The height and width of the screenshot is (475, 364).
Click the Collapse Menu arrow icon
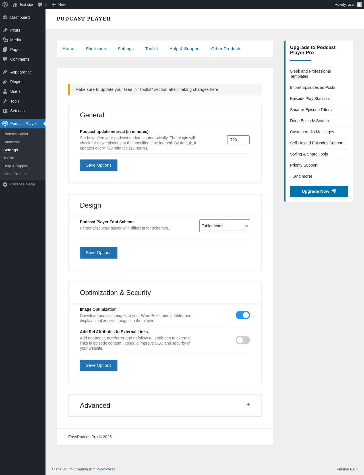click(5, 184)
